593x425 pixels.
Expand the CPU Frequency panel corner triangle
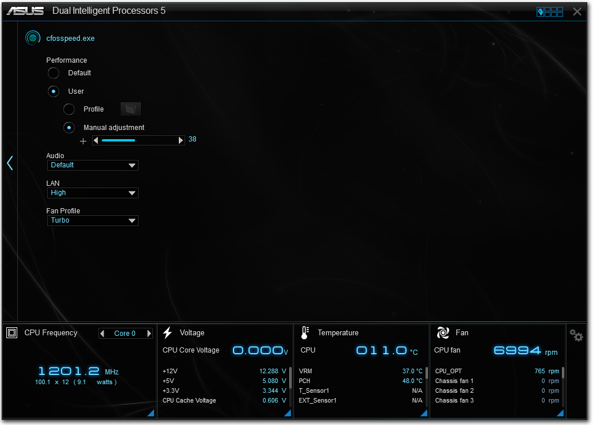[151, 413]
